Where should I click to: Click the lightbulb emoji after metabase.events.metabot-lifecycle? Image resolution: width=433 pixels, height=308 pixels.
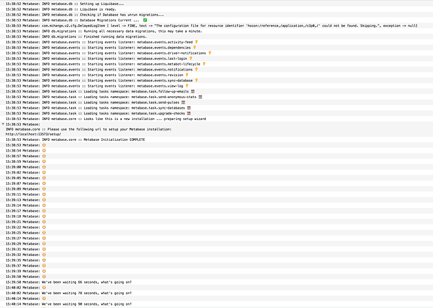click(x=204, y=64)
